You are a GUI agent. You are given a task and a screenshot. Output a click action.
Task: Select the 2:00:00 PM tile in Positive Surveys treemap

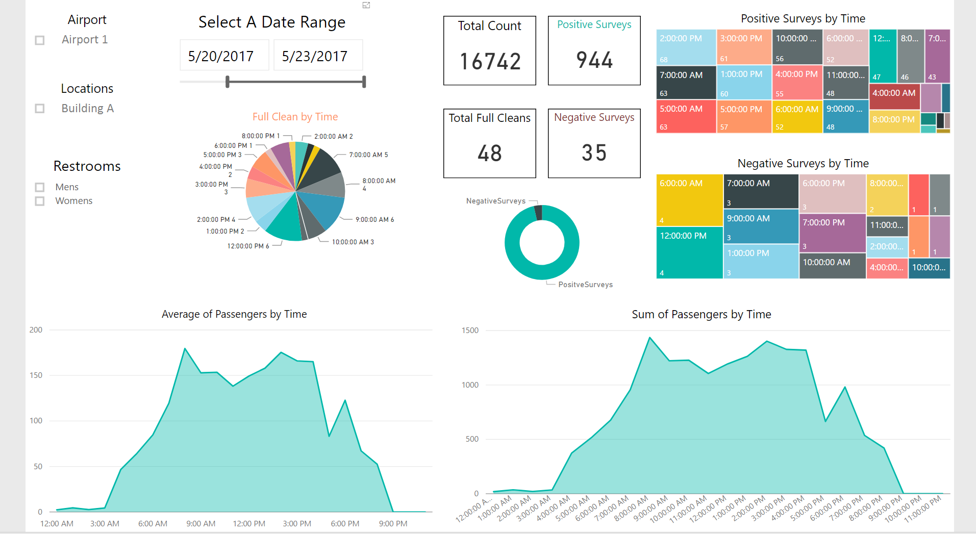click(x=686, y=47)
